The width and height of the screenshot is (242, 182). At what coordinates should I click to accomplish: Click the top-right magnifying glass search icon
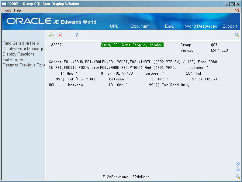click(x=237, y=35)
